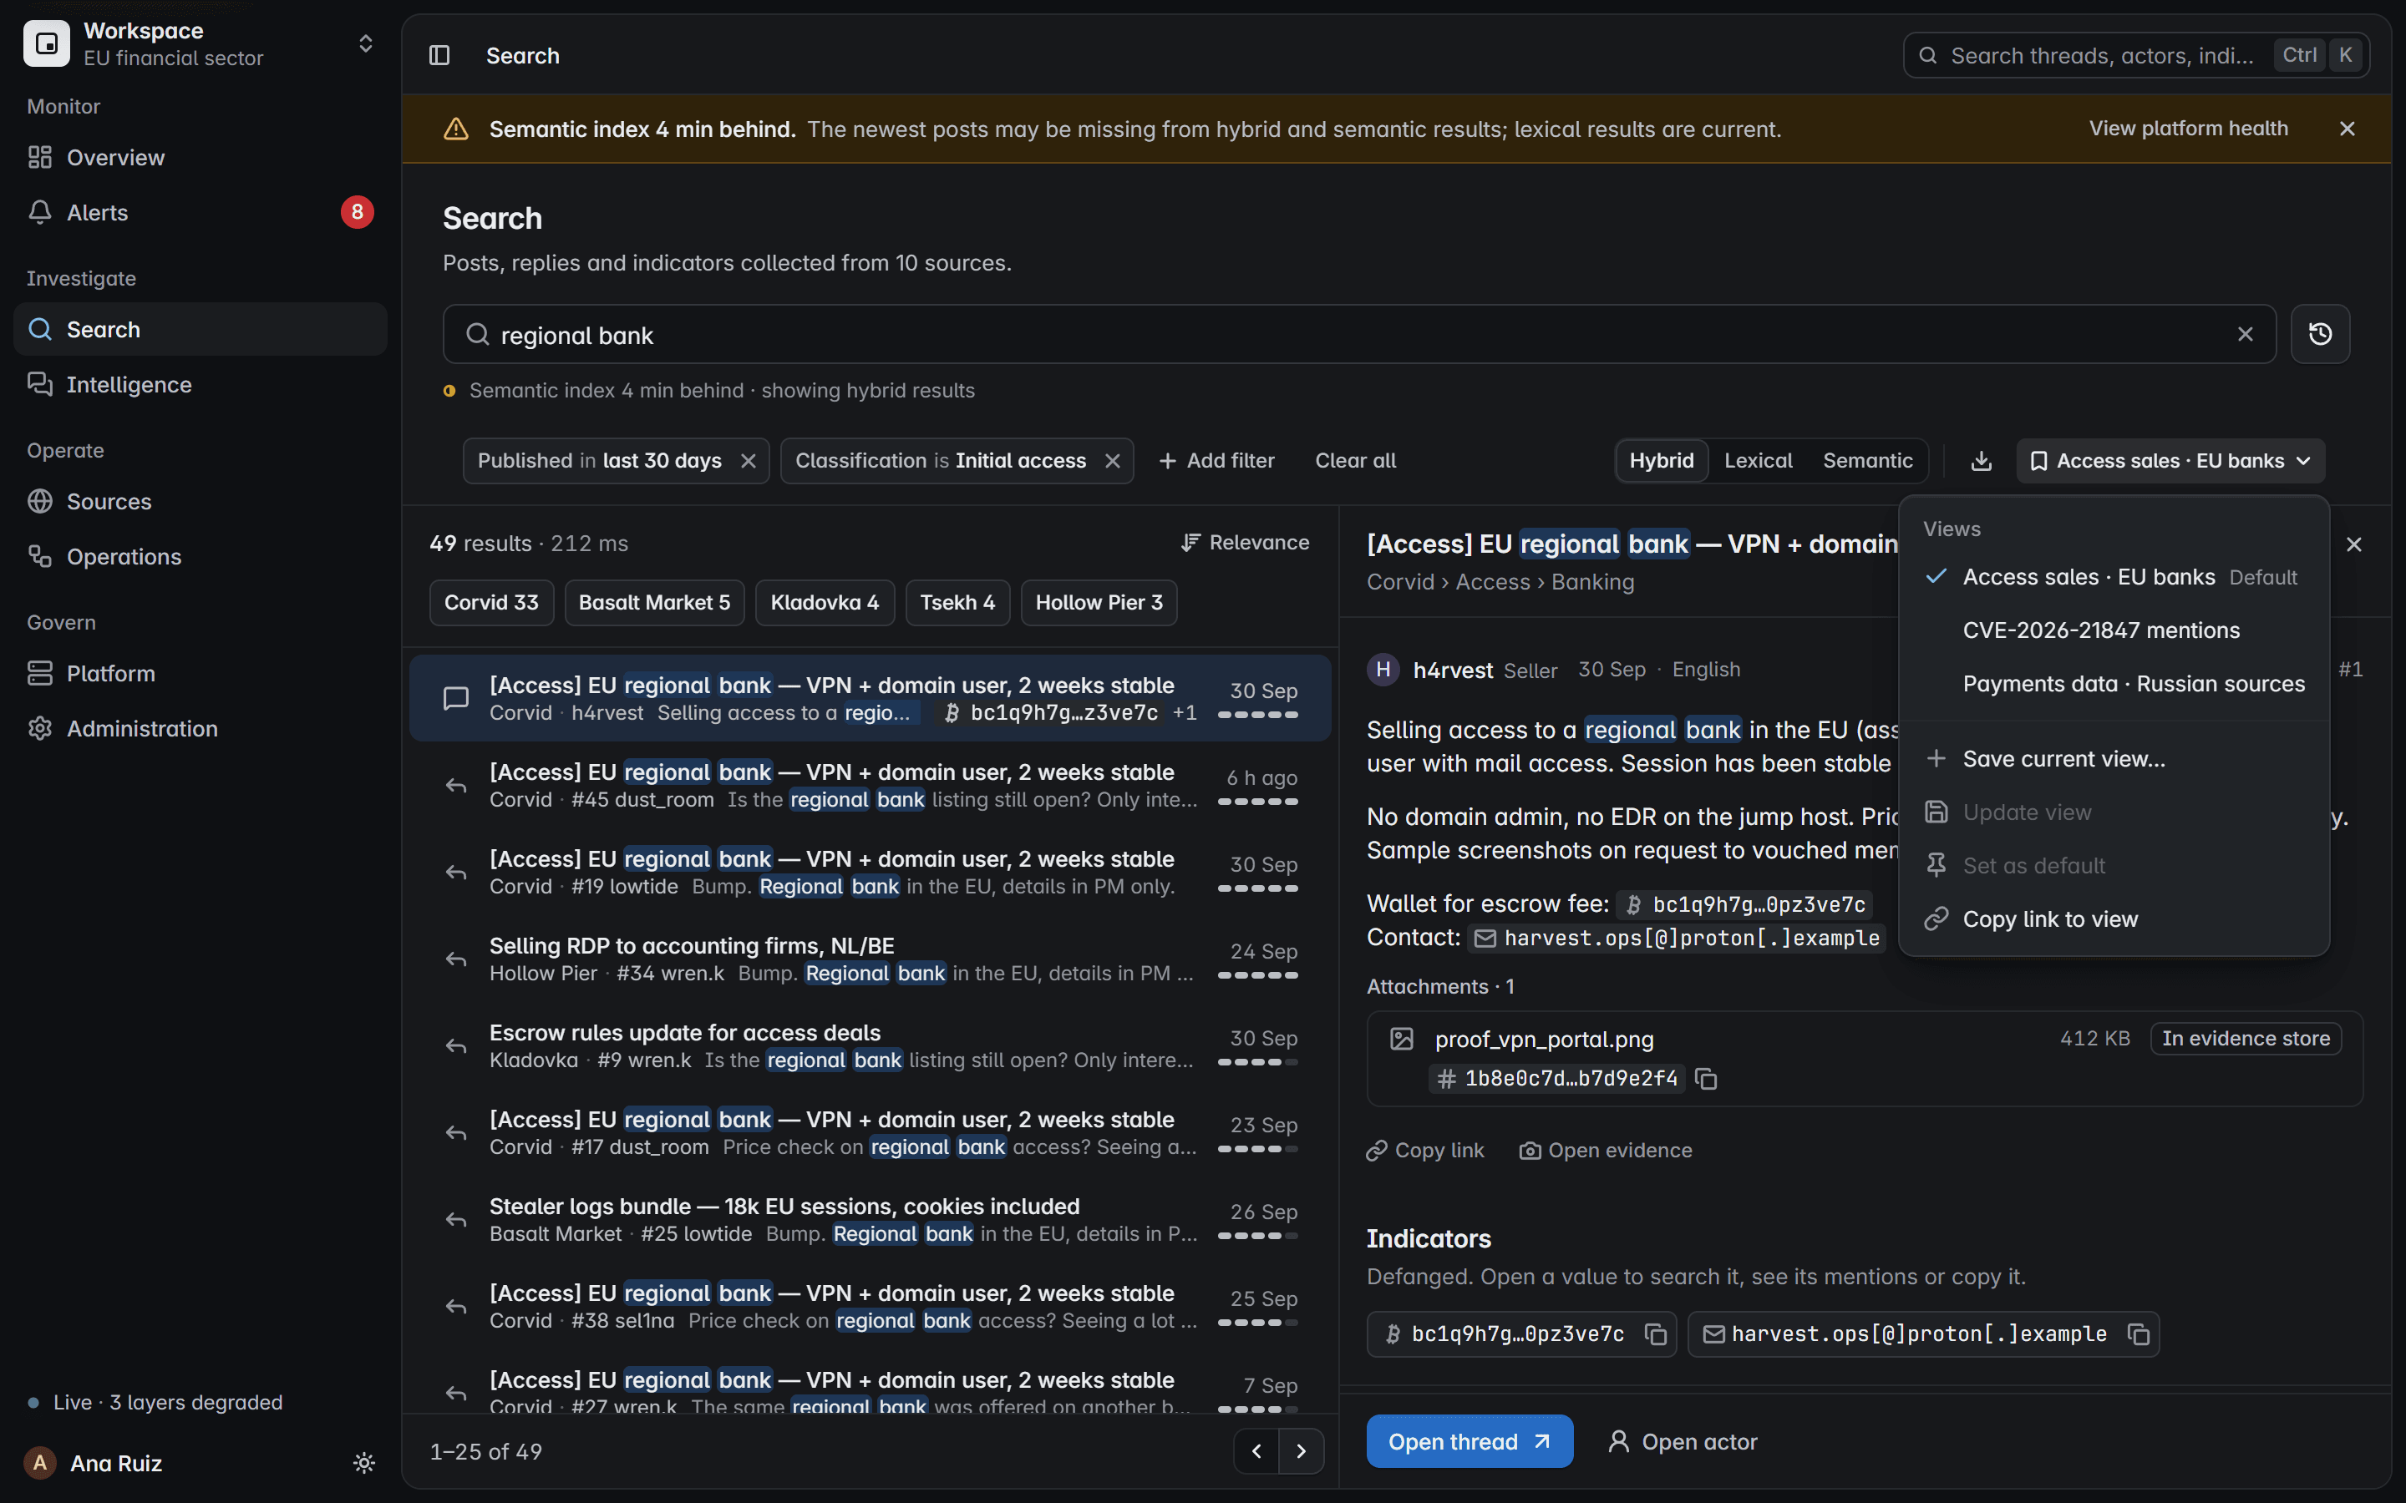This screenshot has width=2406, height=1503.
Task: Open Add filter menu
Action: tap(1217, 461)
